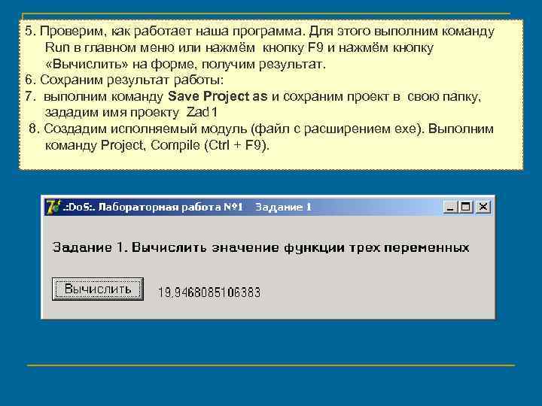Screen dimensions: 542x406
Task: Click the Вычислить button
Action: 98,289
